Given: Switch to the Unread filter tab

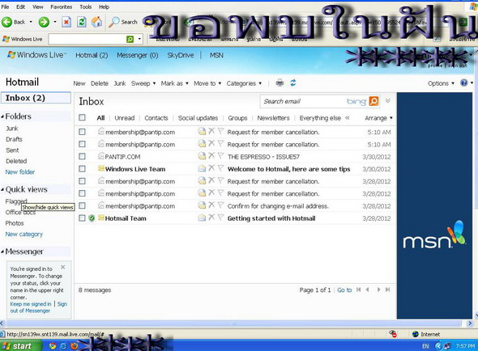Looking at the screenshot, I should coord(125,118).
